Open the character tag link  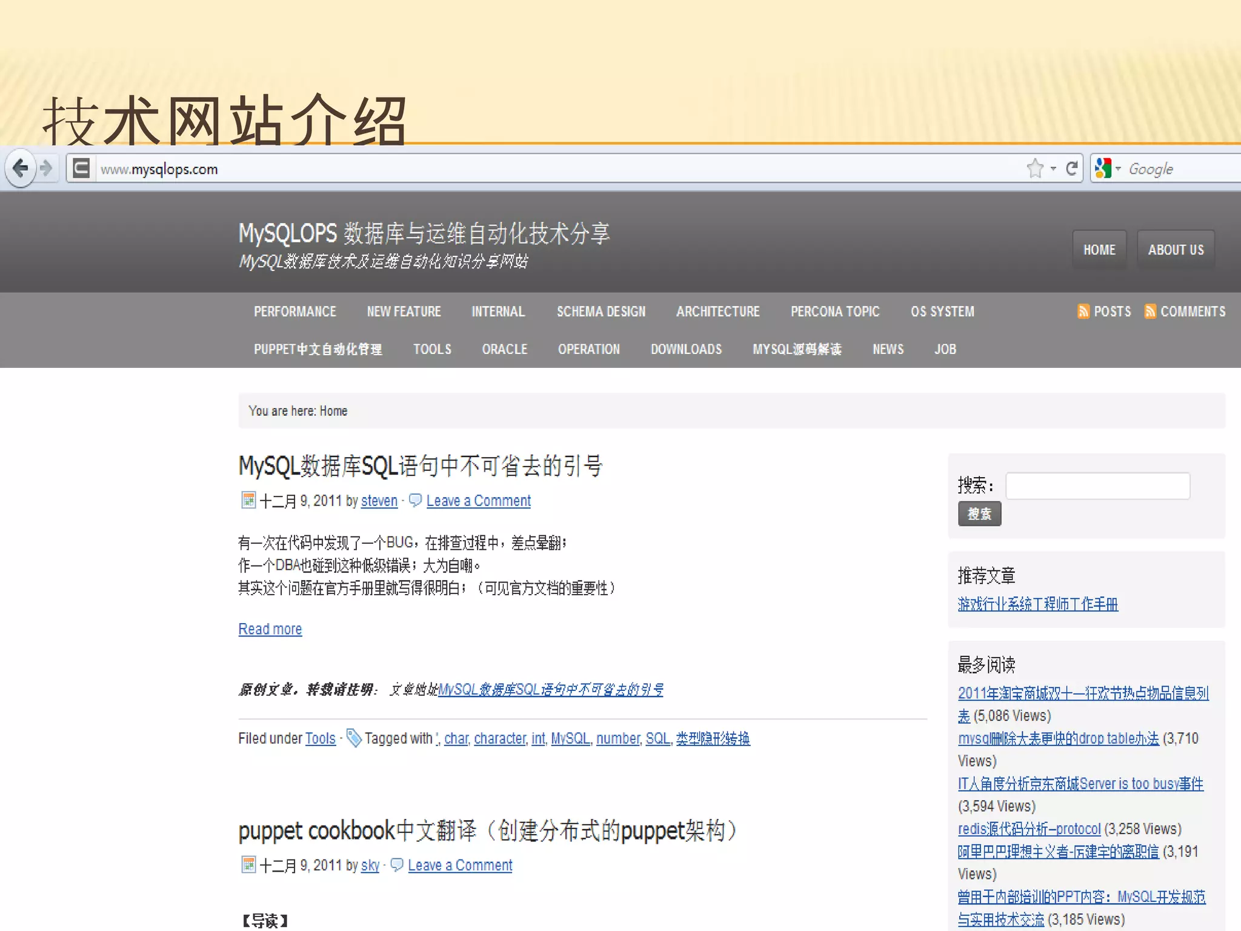[500, 738]
